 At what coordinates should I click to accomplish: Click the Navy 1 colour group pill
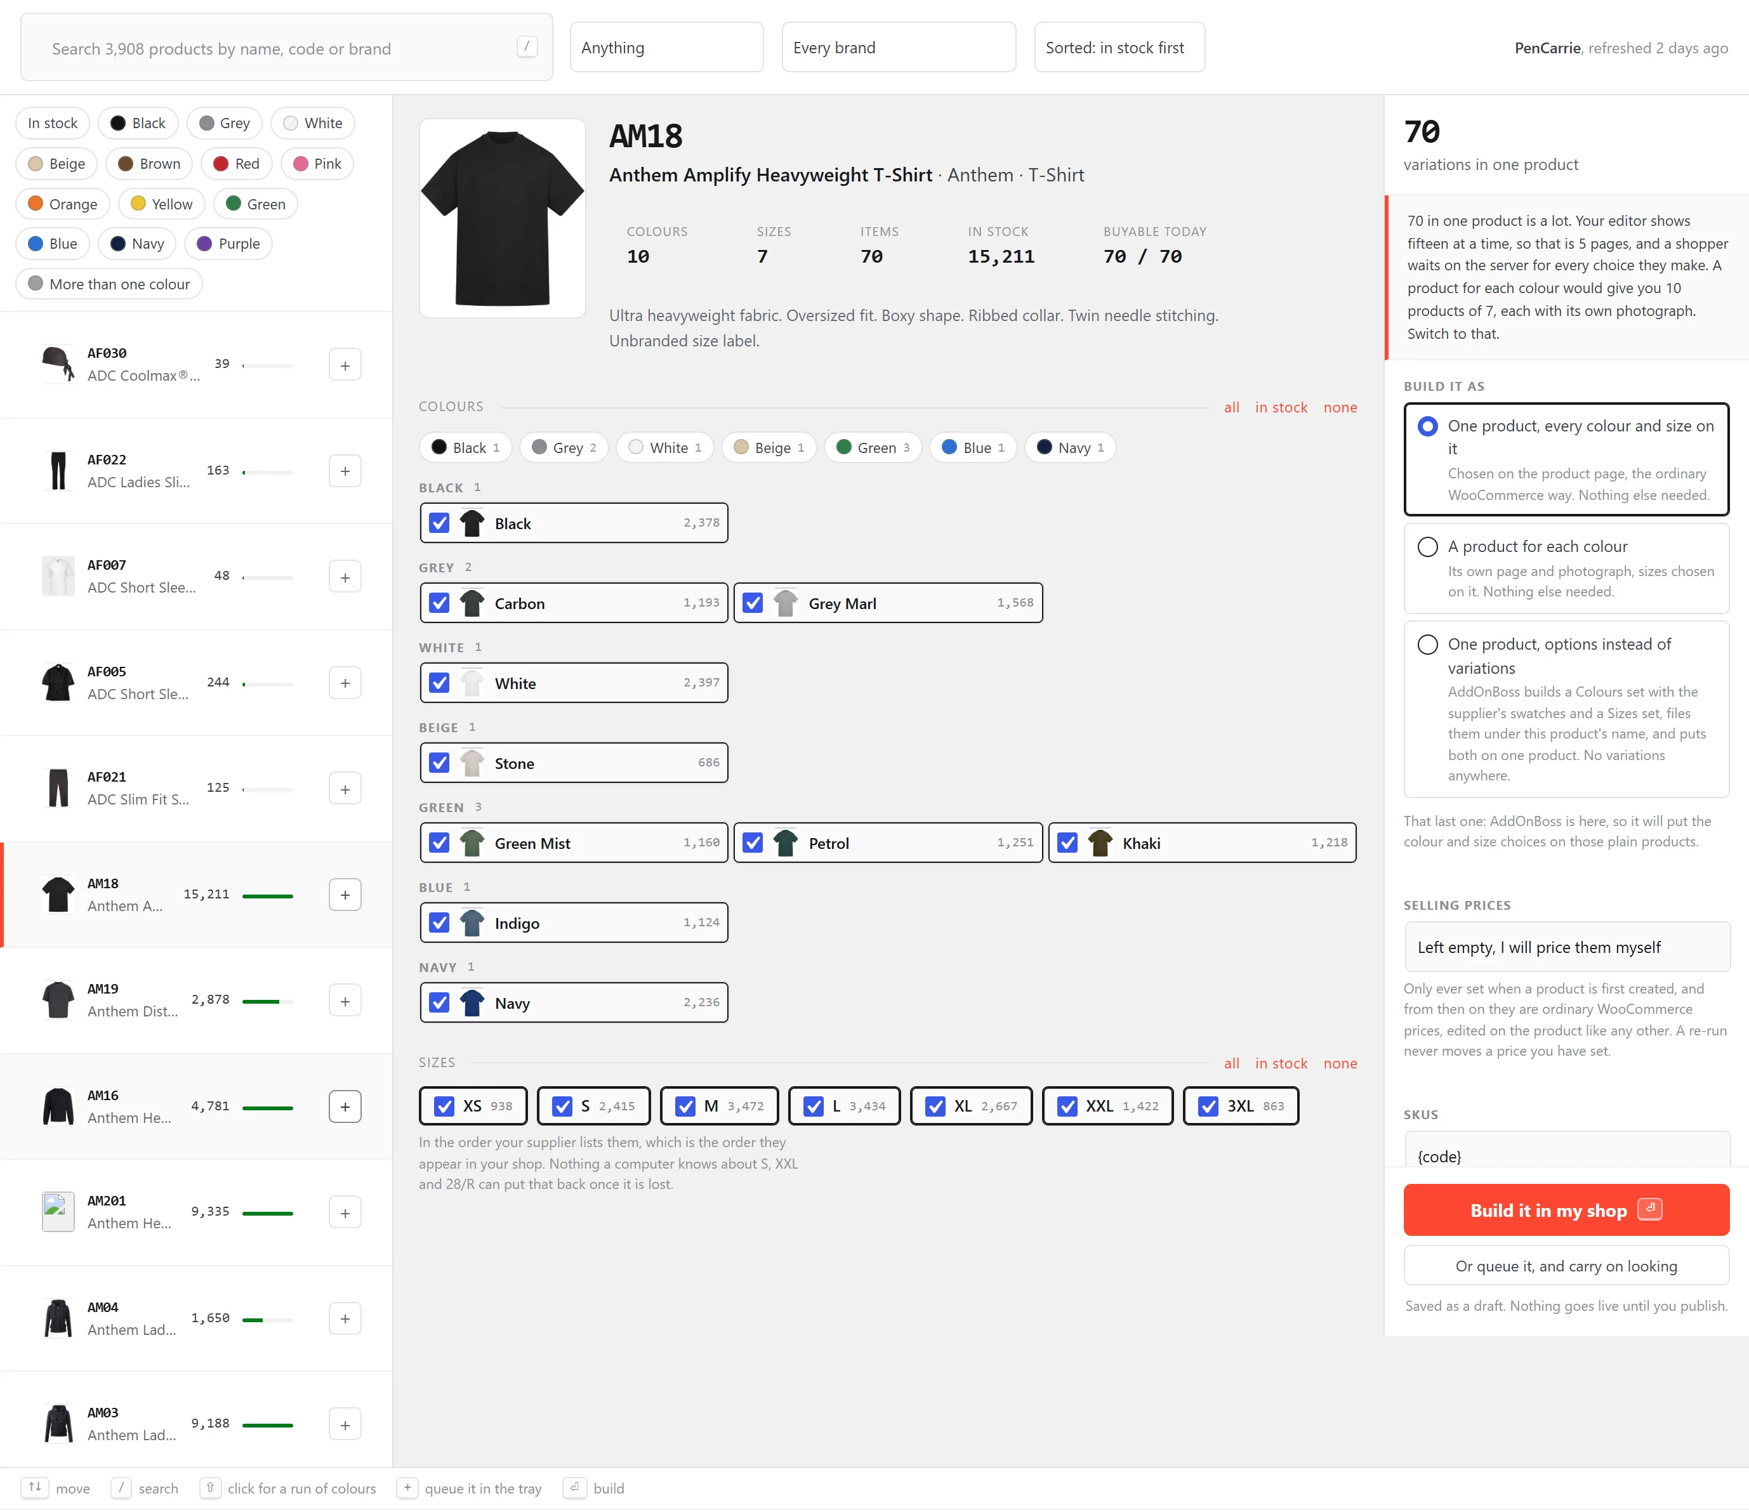1069,447
